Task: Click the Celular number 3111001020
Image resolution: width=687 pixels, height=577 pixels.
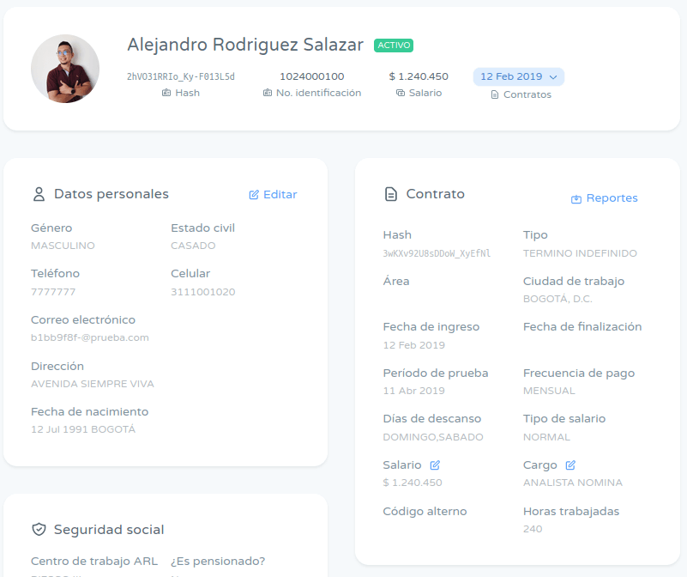Action: 202,292
